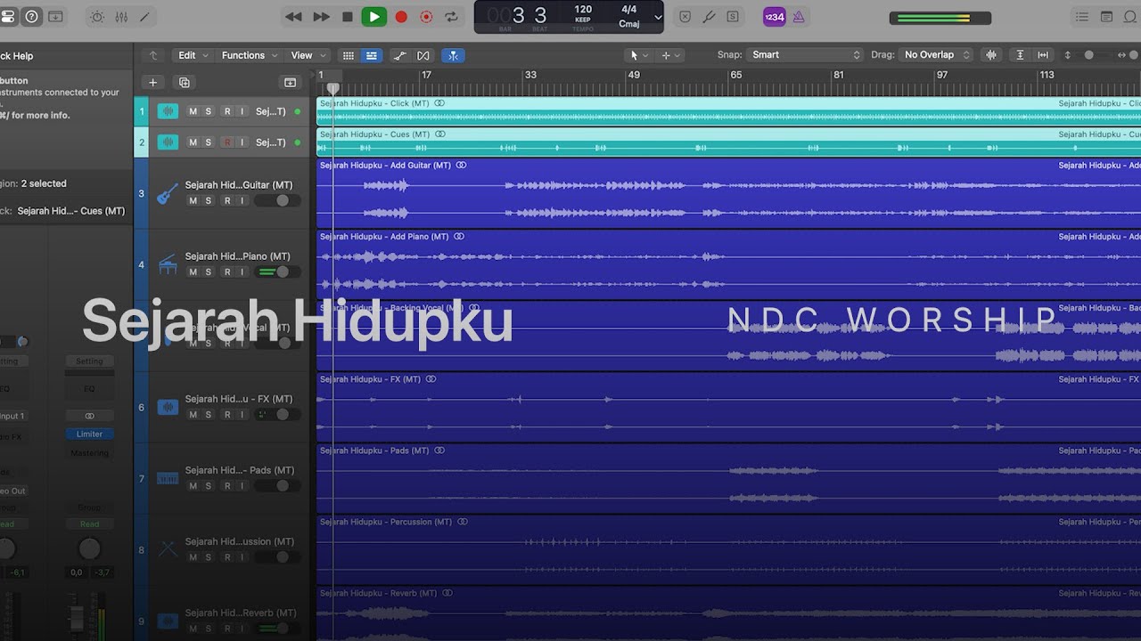Toggle the purple Count-in 1234 button

(x=774, y=16)
